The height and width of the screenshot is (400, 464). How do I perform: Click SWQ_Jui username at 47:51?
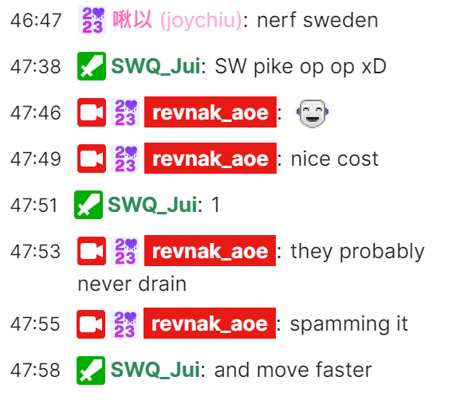point(152,205)
